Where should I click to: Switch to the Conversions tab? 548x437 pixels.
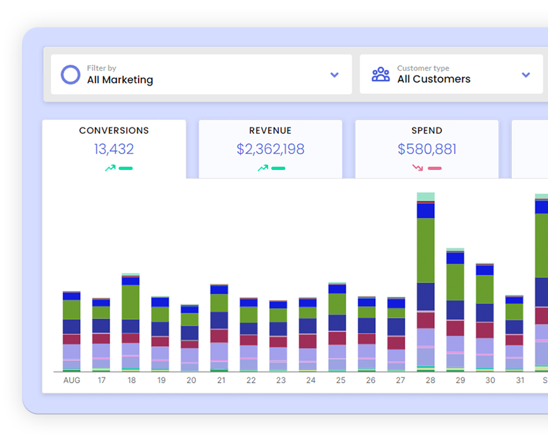(114, 131)
